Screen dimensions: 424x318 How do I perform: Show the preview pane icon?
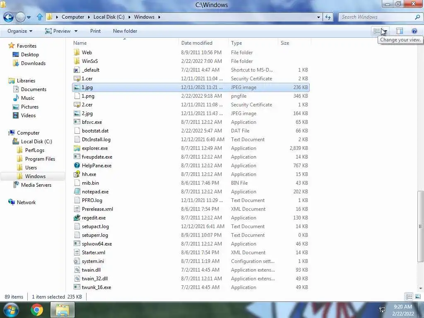tap(400, 31)
